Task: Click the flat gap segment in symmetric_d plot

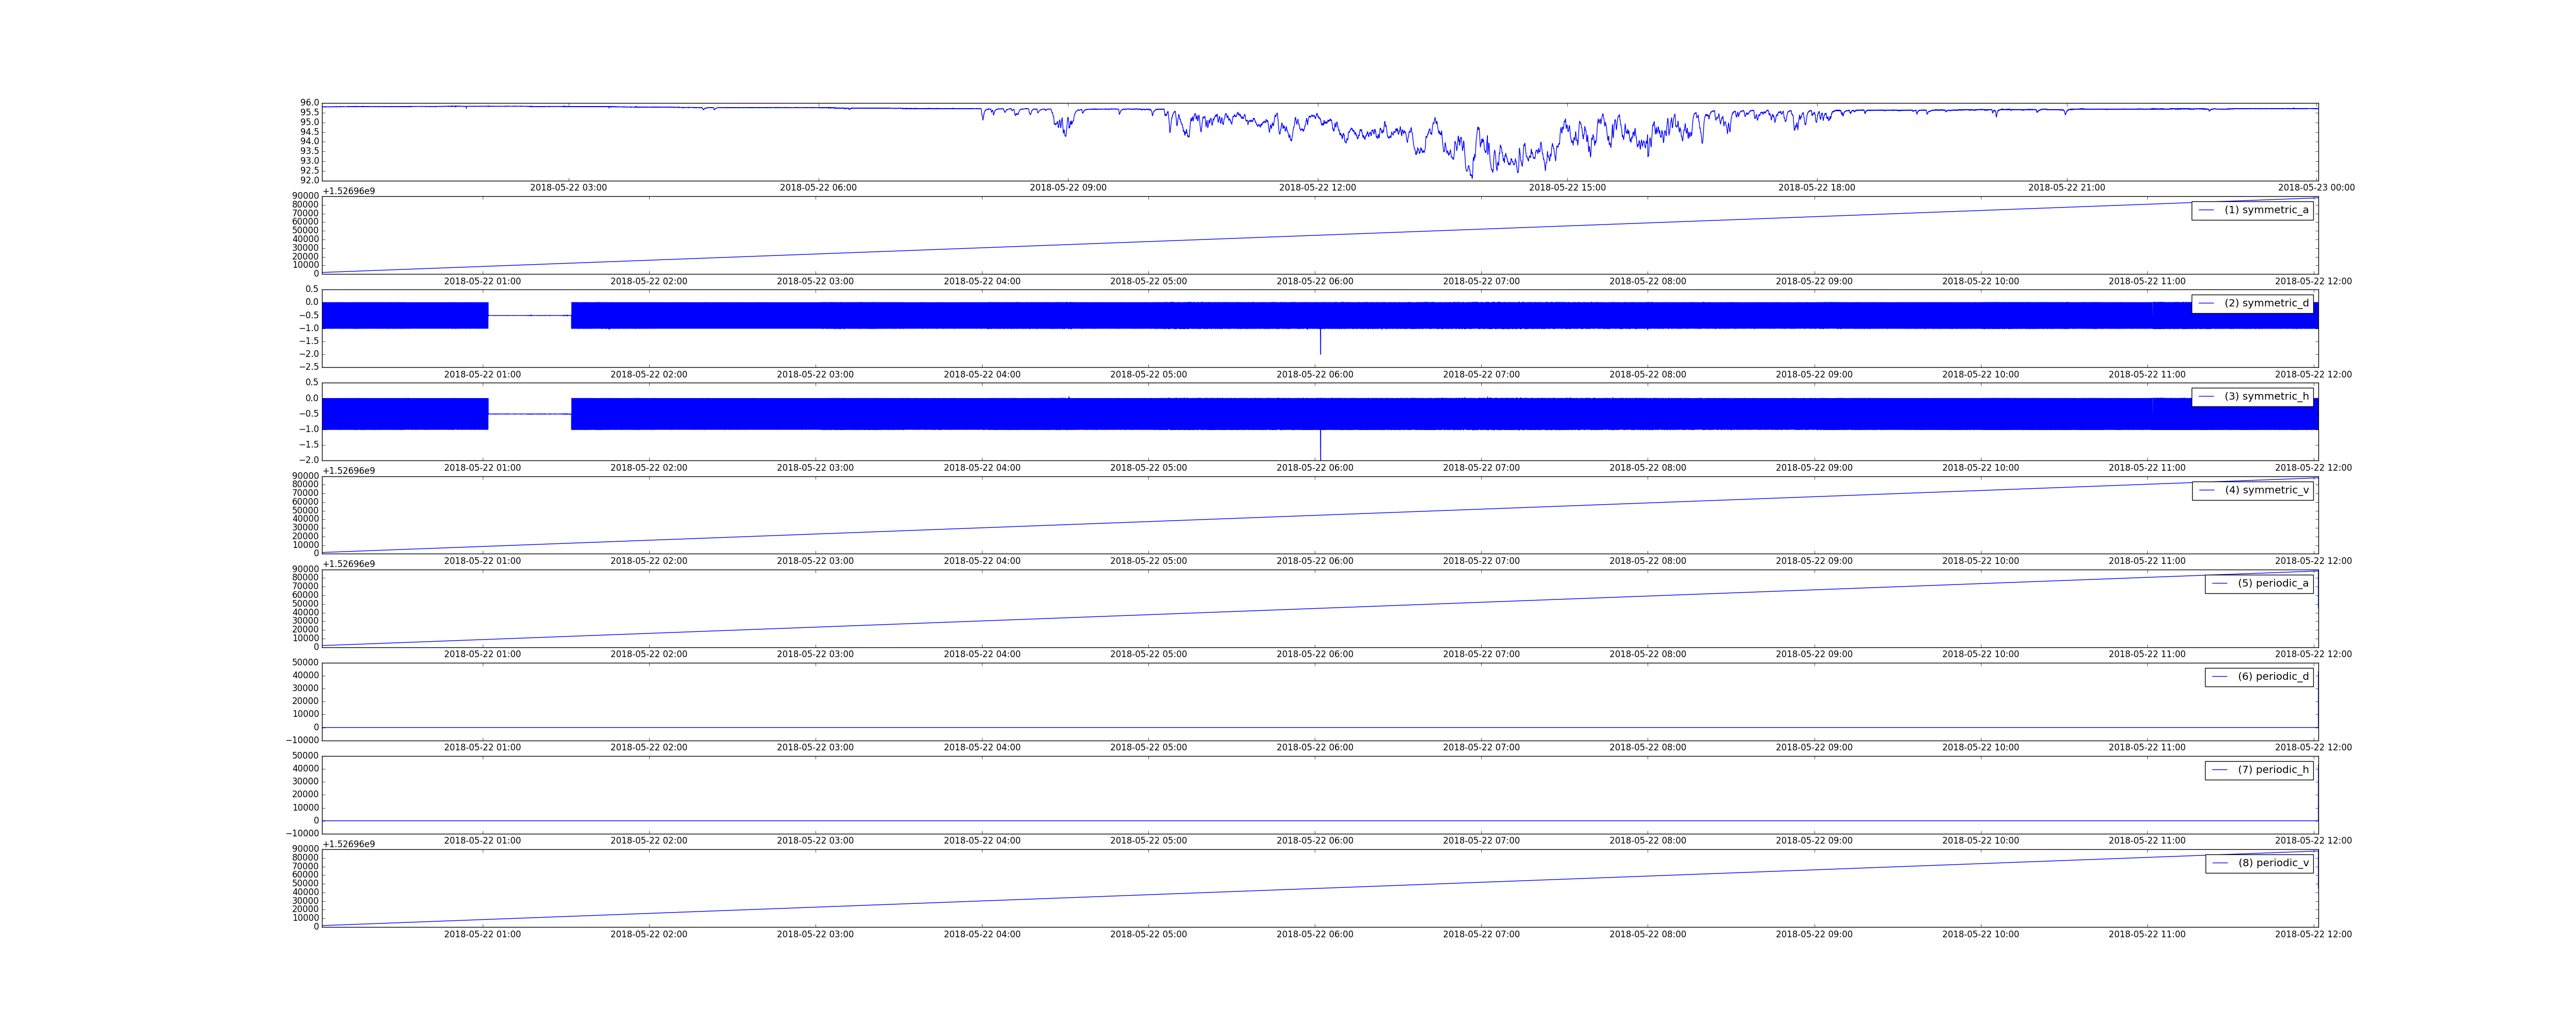Action: tap(529, 315)
